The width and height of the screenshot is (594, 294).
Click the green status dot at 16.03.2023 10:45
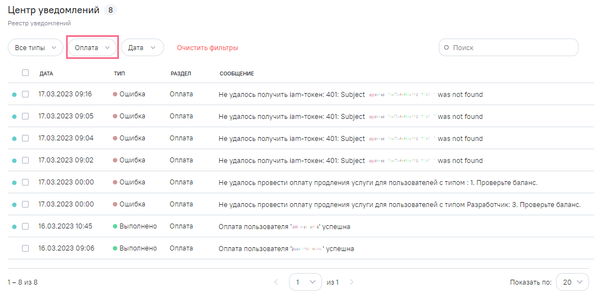tap(115, 226)
